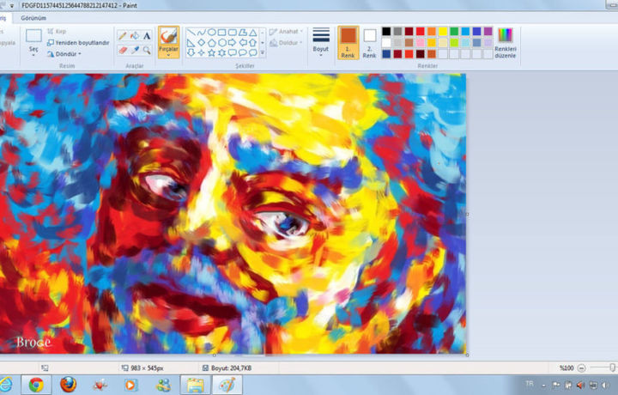Choose the straight line shape
Screen dimensions: 618x395
(x=191, y=33)
